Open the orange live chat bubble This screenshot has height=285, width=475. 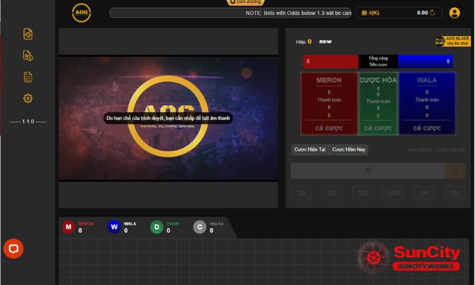(13, 249)
